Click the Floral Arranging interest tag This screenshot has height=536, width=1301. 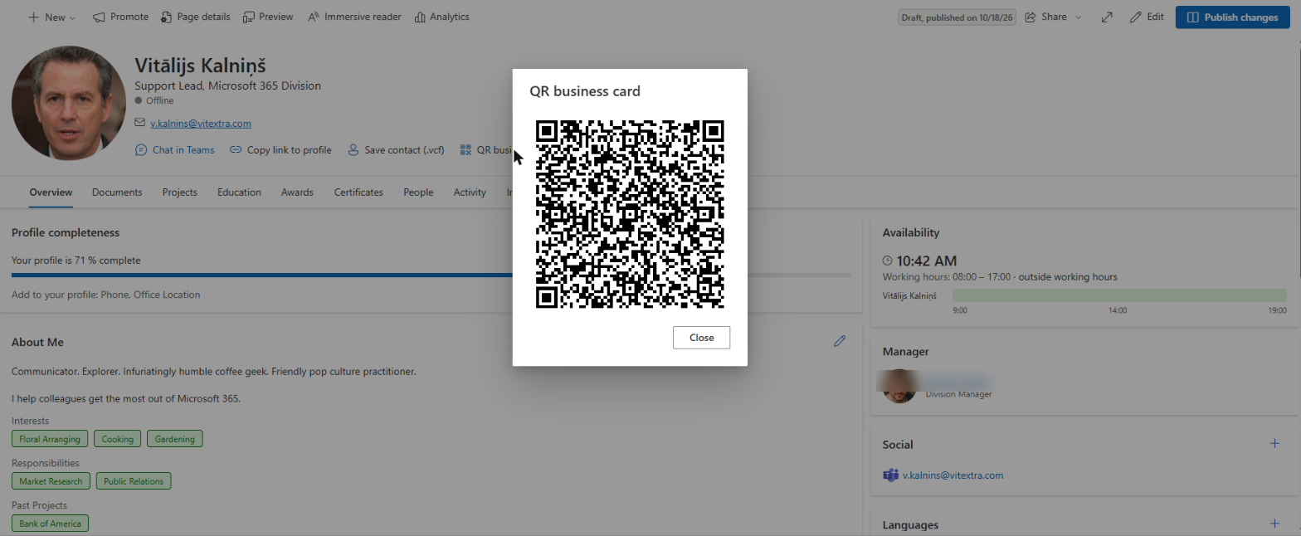(x=50, y=439)
